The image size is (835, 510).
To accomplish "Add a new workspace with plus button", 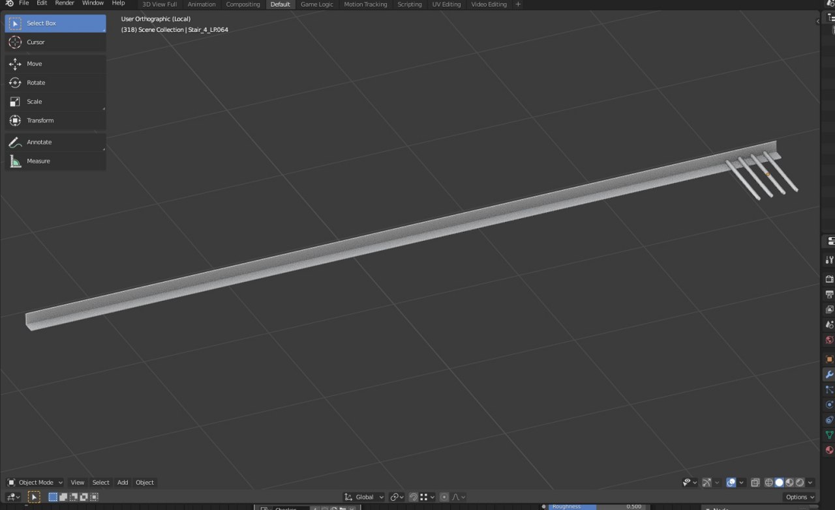I will (519, 4).
